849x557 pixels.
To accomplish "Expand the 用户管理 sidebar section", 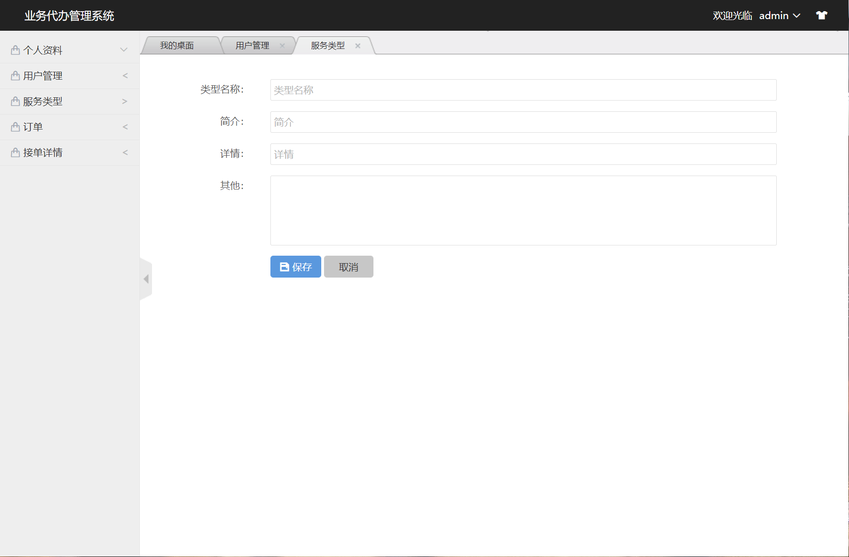I will (x=125, y=75).
